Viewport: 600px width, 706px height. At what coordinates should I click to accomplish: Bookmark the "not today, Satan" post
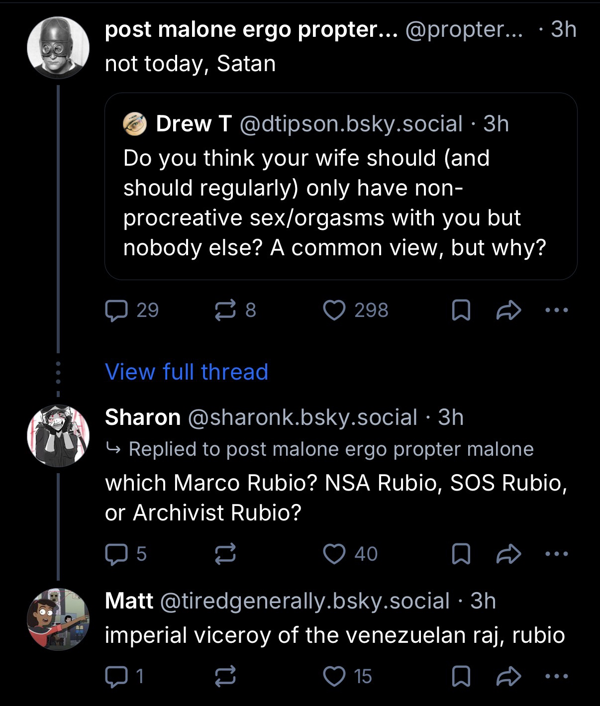point(461,311)
